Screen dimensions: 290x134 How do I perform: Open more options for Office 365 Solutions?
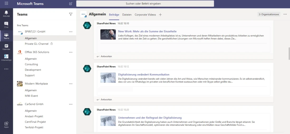pos(71,52)
